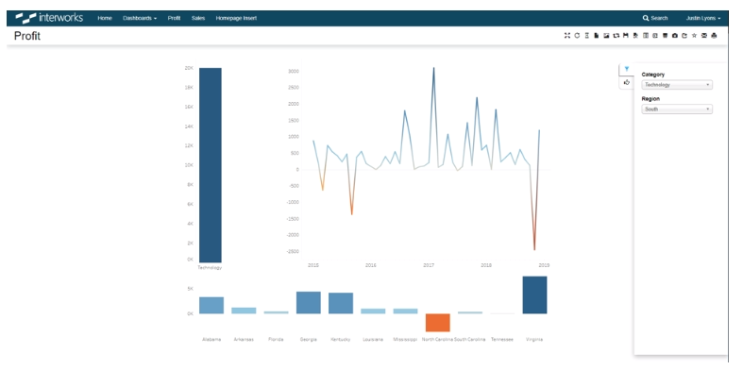Open the Region dropdown showing South
The width and height of the screenshot is (743, 370).
(x=677, y=109)
